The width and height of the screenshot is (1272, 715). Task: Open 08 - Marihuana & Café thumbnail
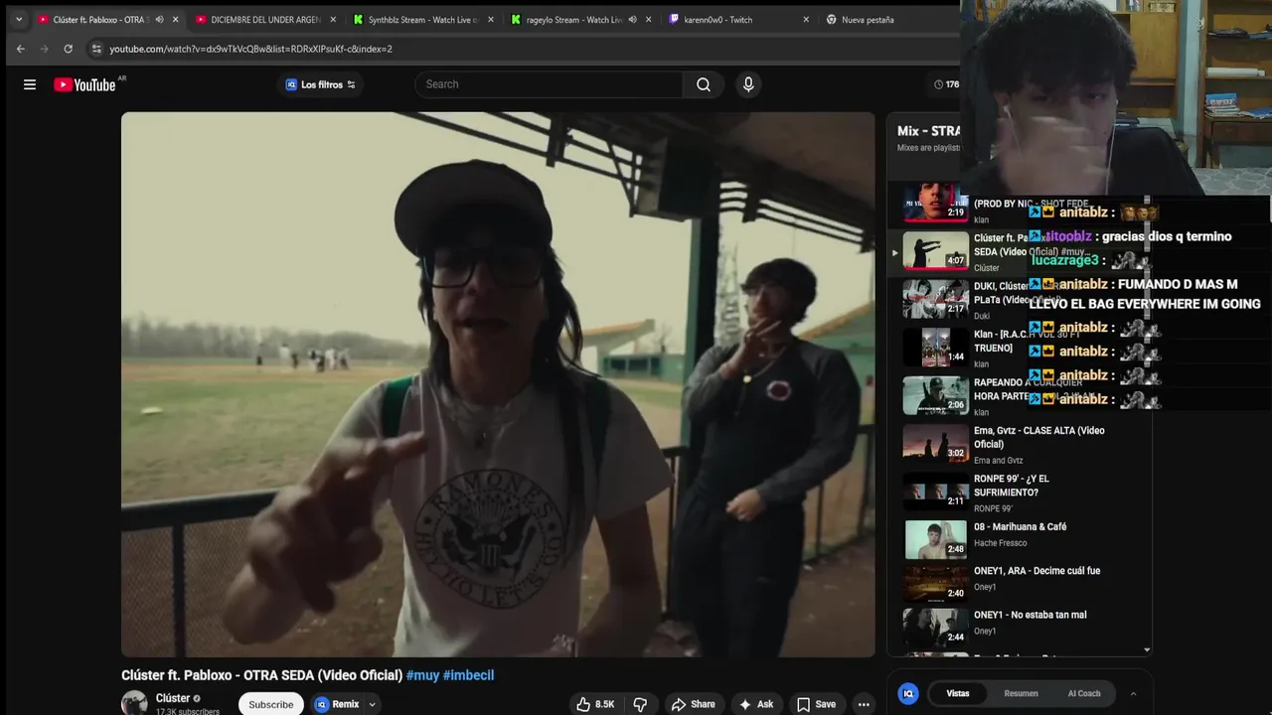[x=935, y=539]
